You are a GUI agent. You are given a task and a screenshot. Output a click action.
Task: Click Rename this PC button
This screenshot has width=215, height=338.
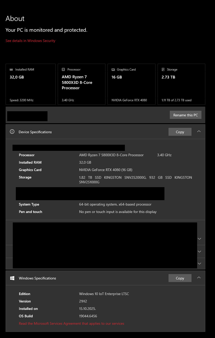coord(186,115)
